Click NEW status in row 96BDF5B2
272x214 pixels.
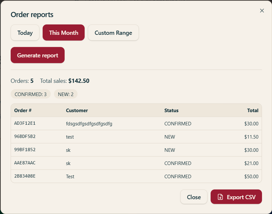click(x=170, y=137)
